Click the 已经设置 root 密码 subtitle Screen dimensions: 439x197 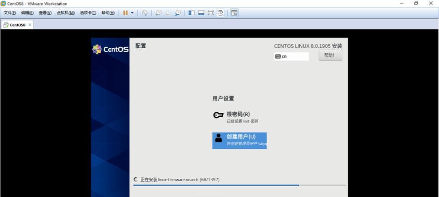coord(242,122)
